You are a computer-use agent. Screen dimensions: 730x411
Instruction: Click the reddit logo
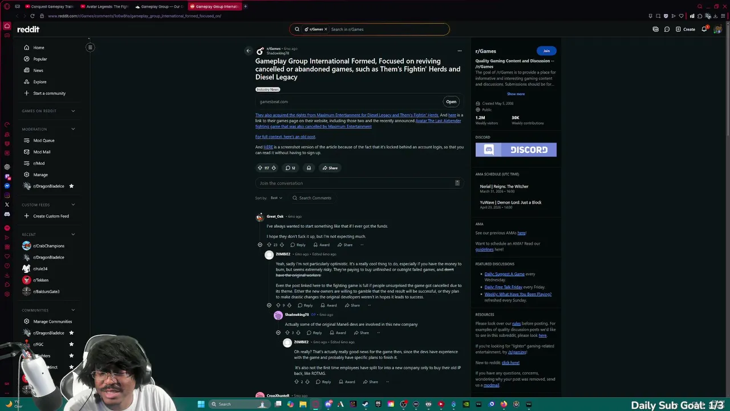tap(28, 29)
